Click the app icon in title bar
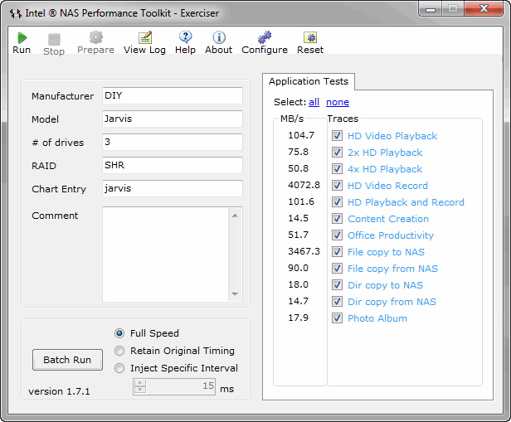The image size is (511, 422). tap(16, 14)
